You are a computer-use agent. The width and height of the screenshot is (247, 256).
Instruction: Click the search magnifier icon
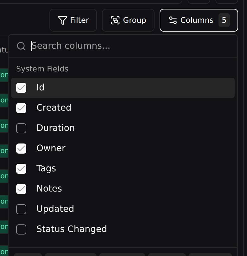click(21, 46)
